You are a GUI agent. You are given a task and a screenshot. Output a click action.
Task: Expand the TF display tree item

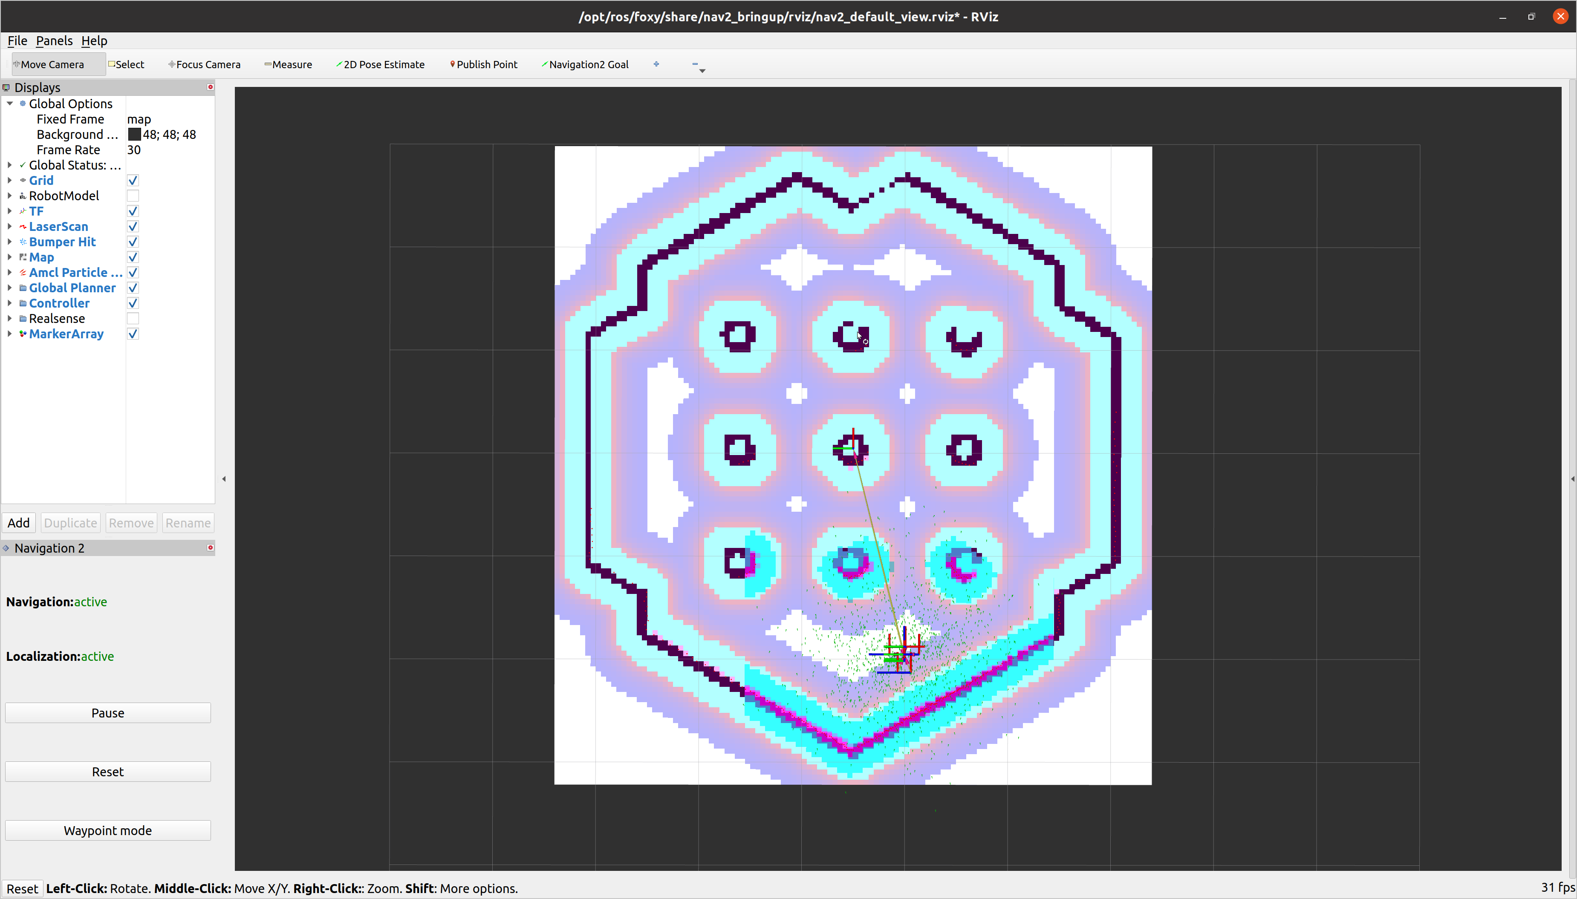9,211
